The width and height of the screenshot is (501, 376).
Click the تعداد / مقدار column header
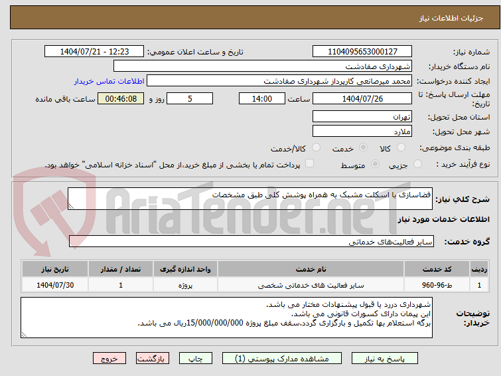(121, 269)
